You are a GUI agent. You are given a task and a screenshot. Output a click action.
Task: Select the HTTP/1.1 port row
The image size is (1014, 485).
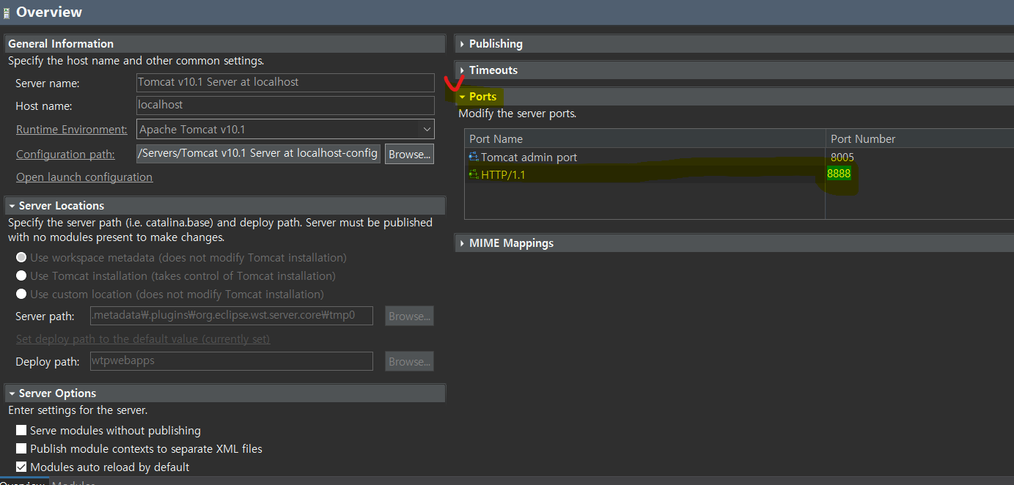point(739,174)
